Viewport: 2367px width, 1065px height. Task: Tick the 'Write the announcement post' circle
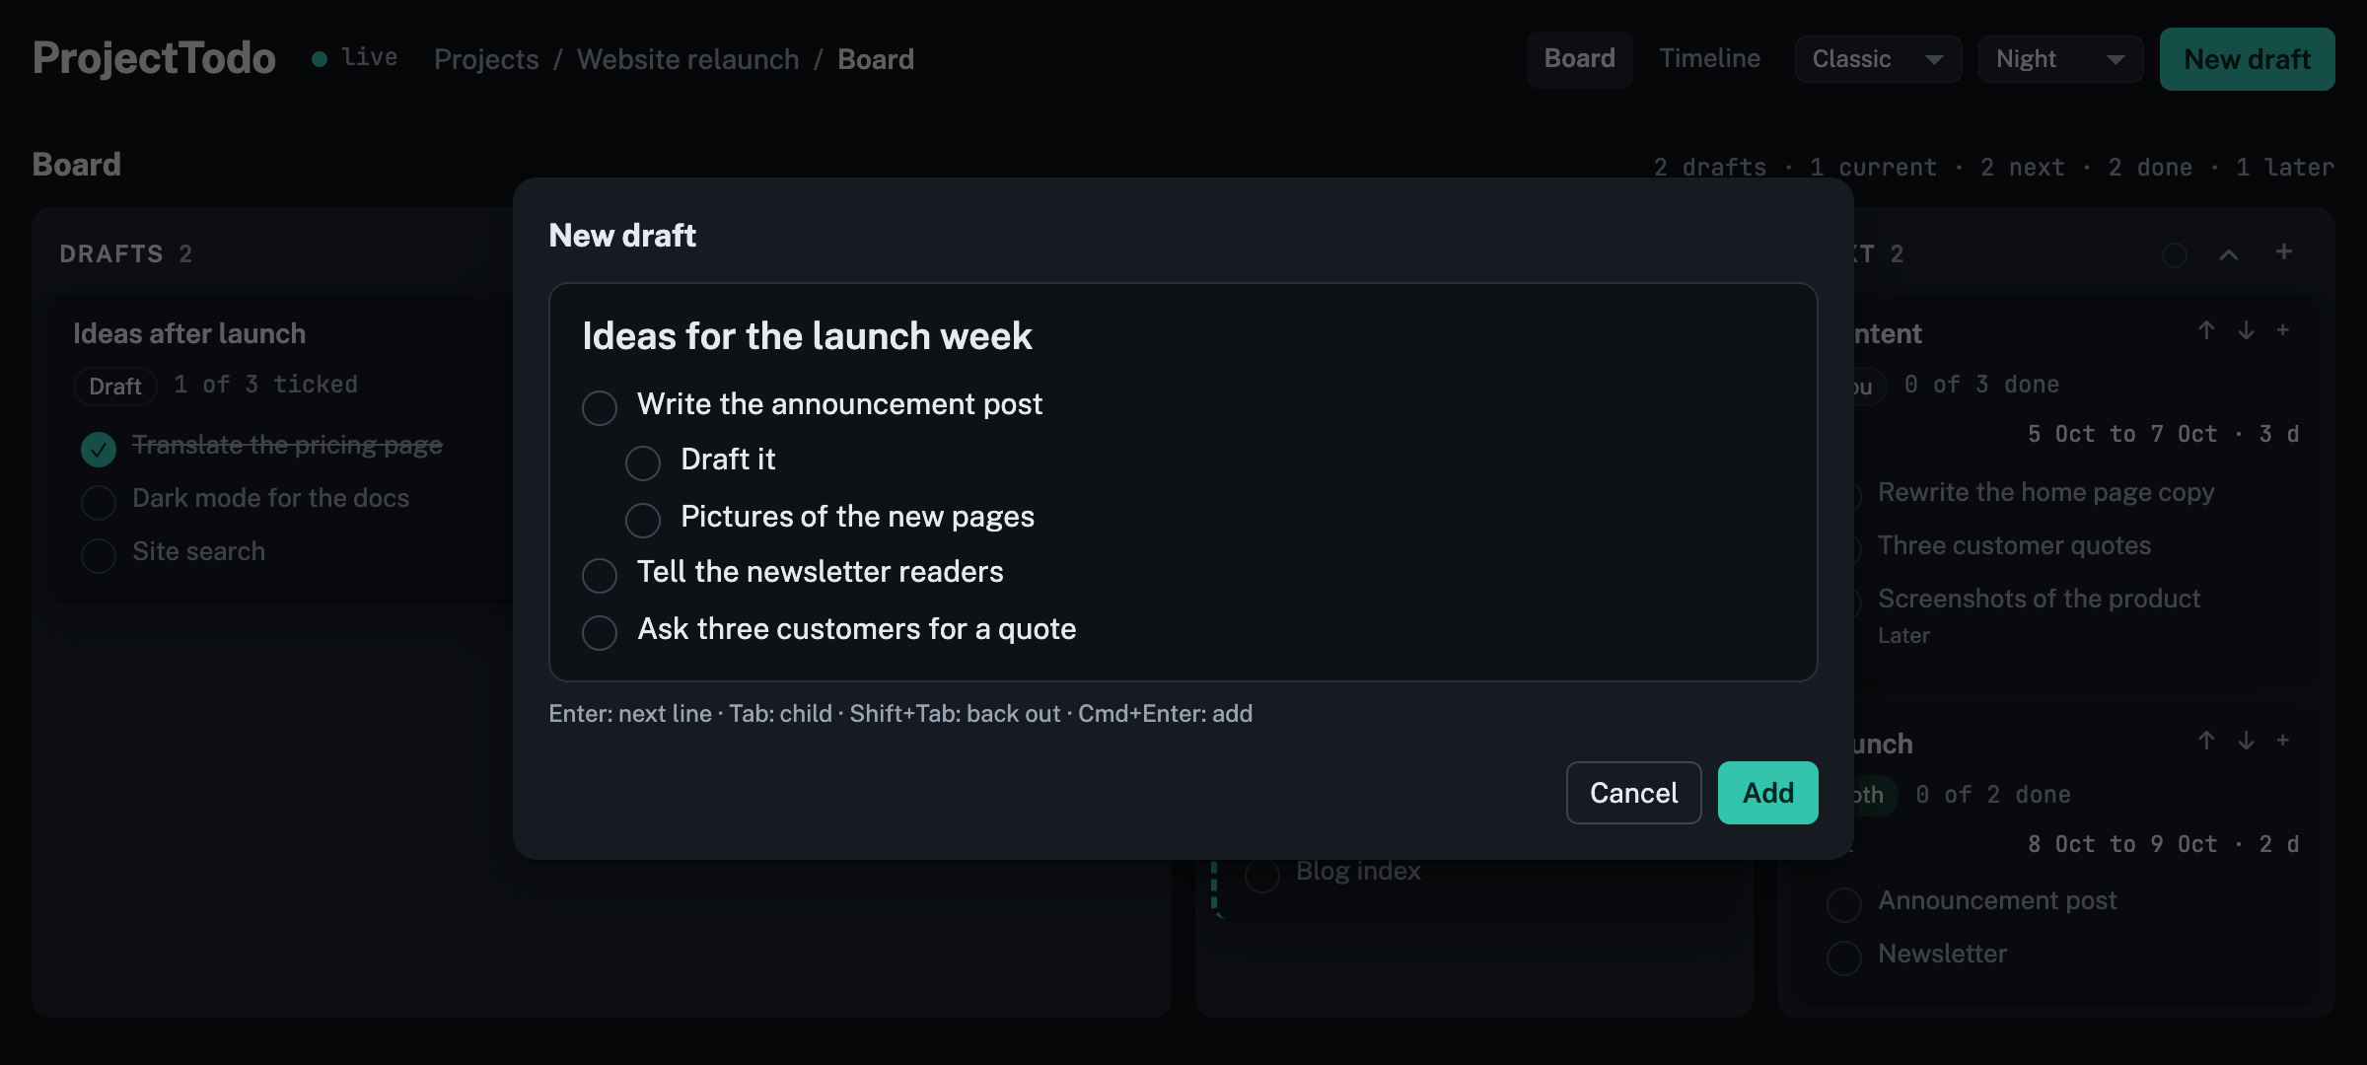click(600, 407)
